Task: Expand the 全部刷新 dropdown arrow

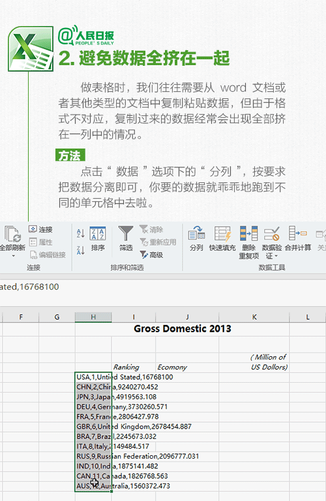Action: (x=13, y=256)
